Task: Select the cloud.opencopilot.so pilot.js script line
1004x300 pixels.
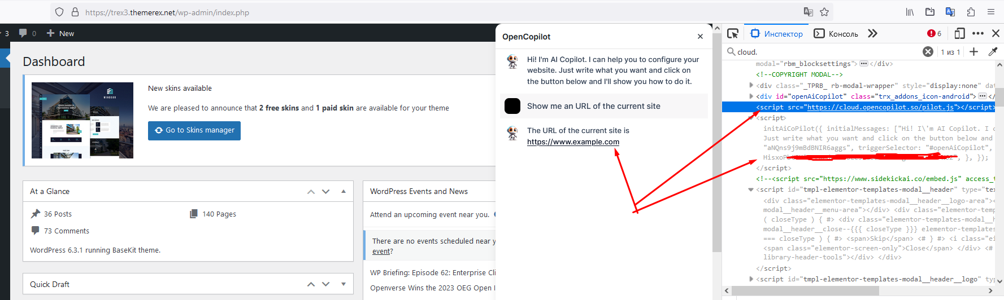Action: (859, 107)
